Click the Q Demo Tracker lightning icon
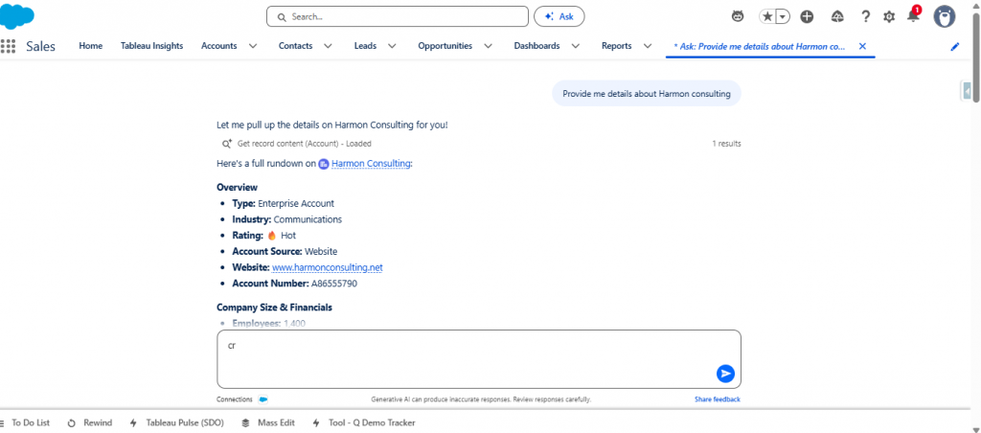 316,423
